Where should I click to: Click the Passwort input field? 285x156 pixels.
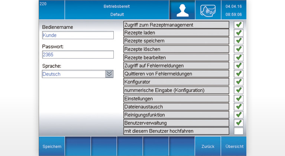pyautogui.click(x=78, y=54)
